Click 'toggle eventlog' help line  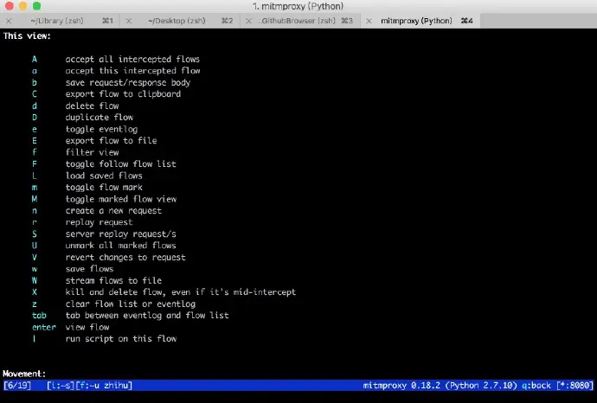[x=101, y=129]
